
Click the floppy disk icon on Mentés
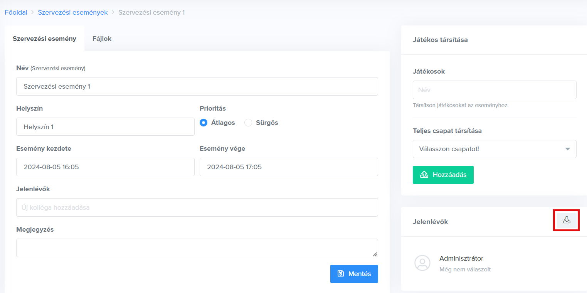(341, 274)
